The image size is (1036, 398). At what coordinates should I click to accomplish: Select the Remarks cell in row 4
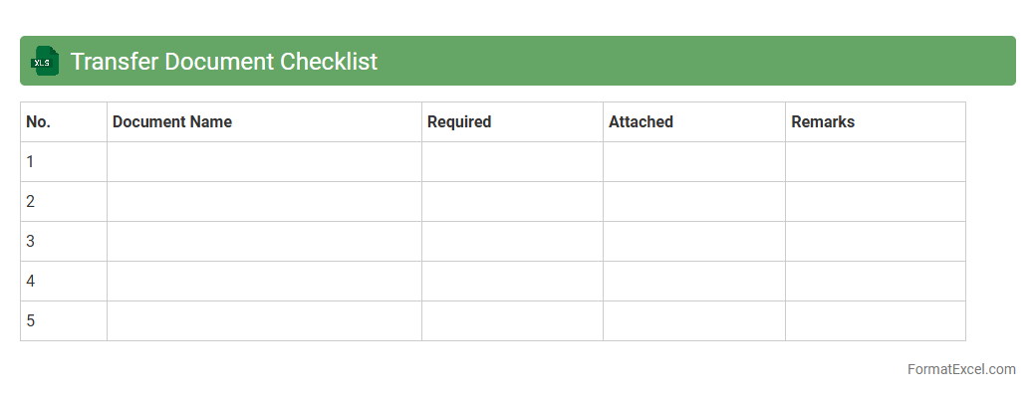coord(875,282)
